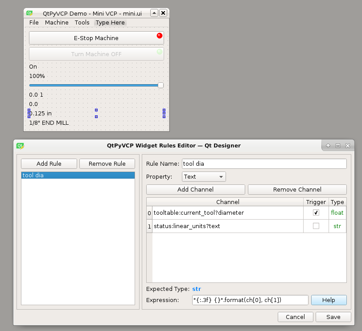
Task: Click the feed override slider handle
Action: [x=160, y=86]
